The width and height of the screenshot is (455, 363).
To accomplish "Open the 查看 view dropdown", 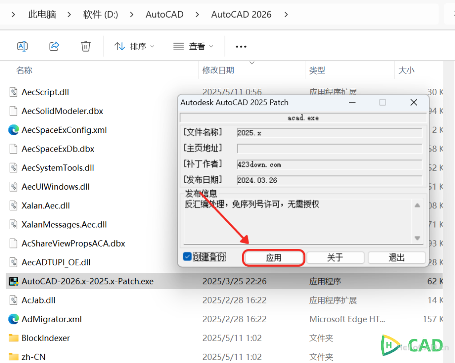I will [x=193, y=46].
